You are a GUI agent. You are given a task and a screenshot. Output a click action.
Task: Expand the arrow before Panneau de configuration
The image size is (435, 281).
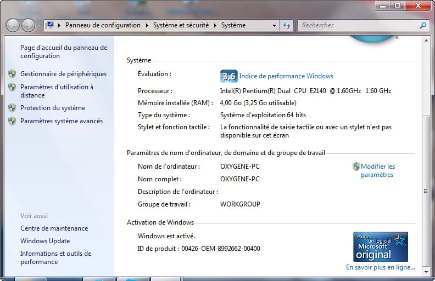59,25
